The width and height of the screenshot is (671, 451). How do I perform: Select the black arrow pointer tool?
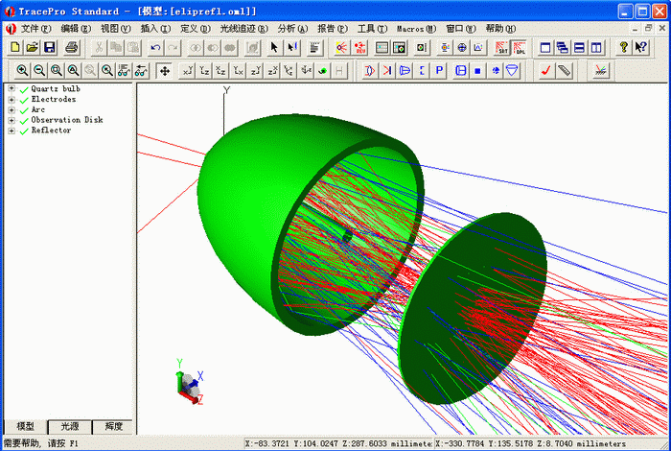(x=274, y=48)
